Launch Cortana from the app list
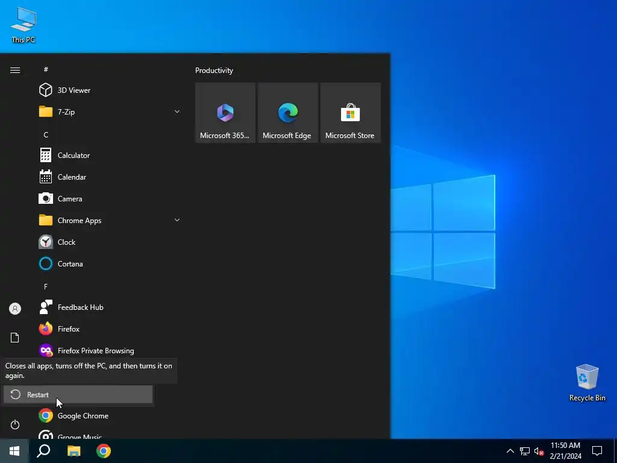 pos(109,263)
